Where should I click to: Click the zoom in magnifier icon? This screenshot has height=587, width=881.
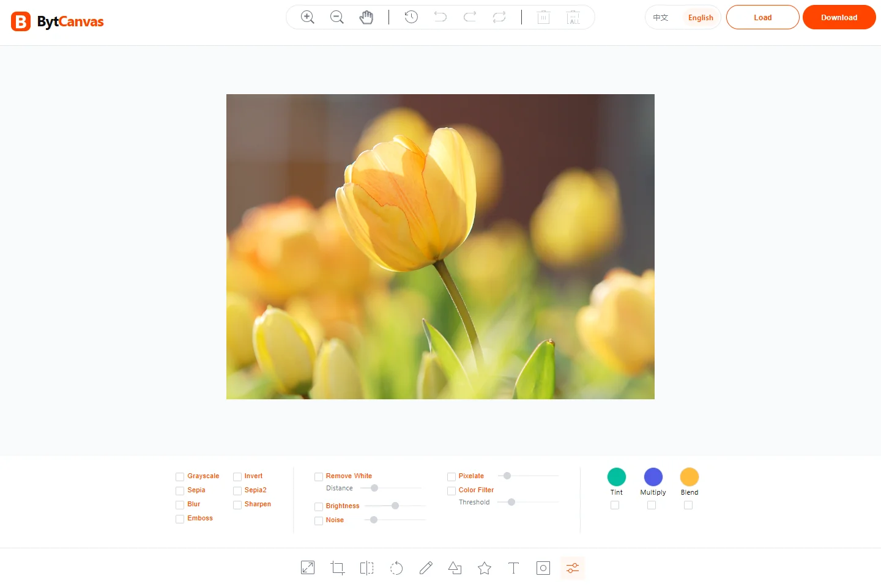[308, 17]
